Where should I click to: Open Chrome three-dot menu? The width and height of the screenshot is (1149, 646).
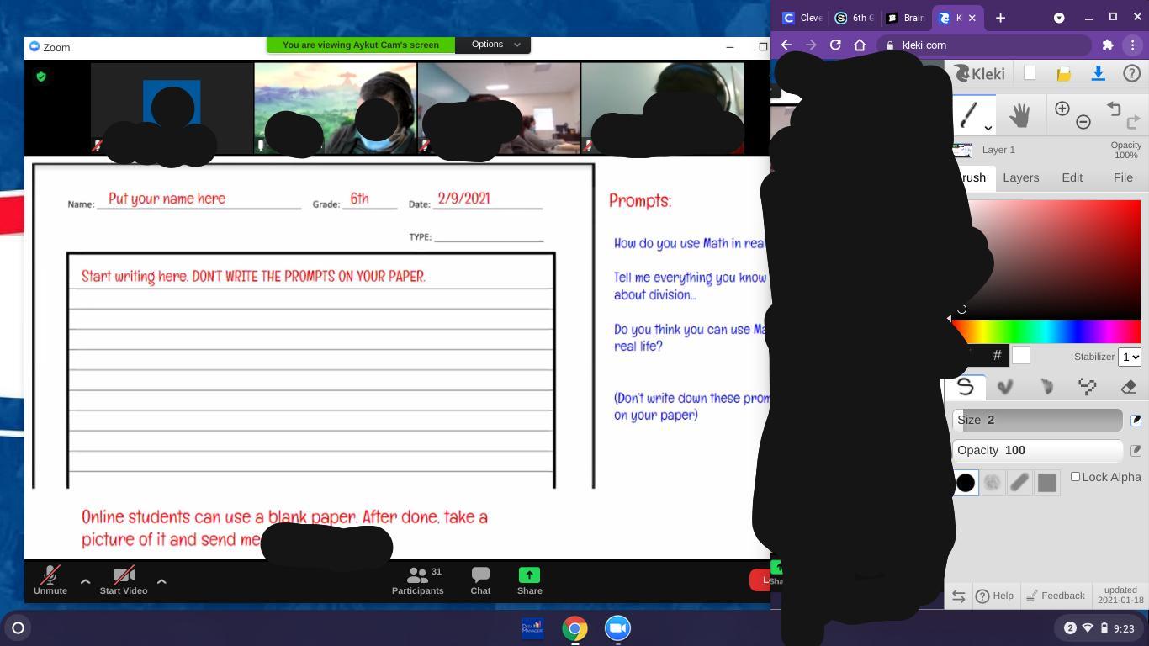coord(1132,45)
